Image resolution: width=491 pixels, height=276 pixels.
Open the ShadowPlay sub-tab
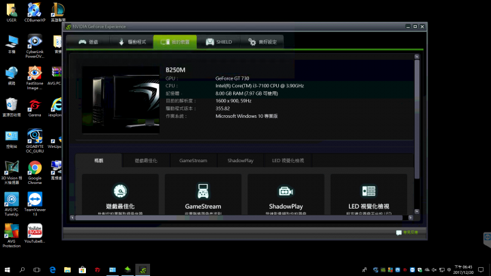pos(241,161)
